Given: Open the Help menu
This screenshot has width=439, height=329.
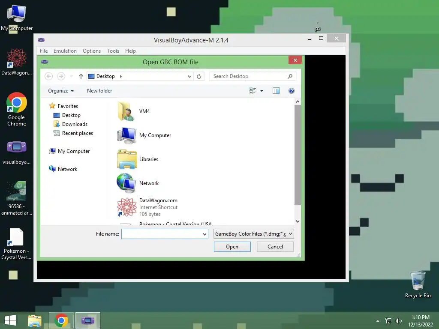Looking at the screenshot, I should click(130, 51).
